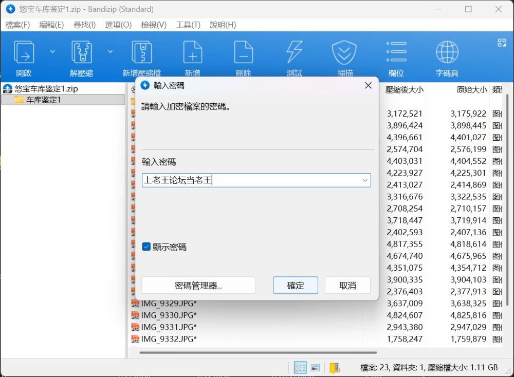
Task: Click the IMG_9329.JPG file type icon
Action: click(135, 304)
